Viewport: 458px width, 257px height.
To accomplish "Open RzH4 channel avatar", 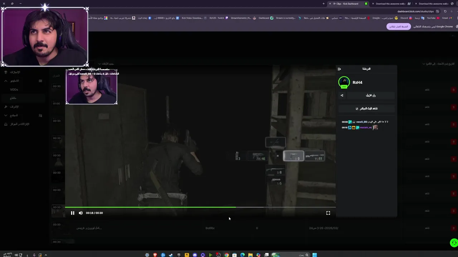I will click(x=344, y=82).
